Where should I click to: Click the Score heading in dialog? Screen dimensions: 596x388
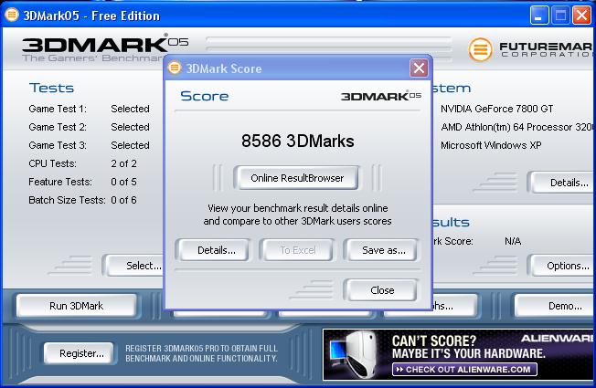[x=205, y=96]
